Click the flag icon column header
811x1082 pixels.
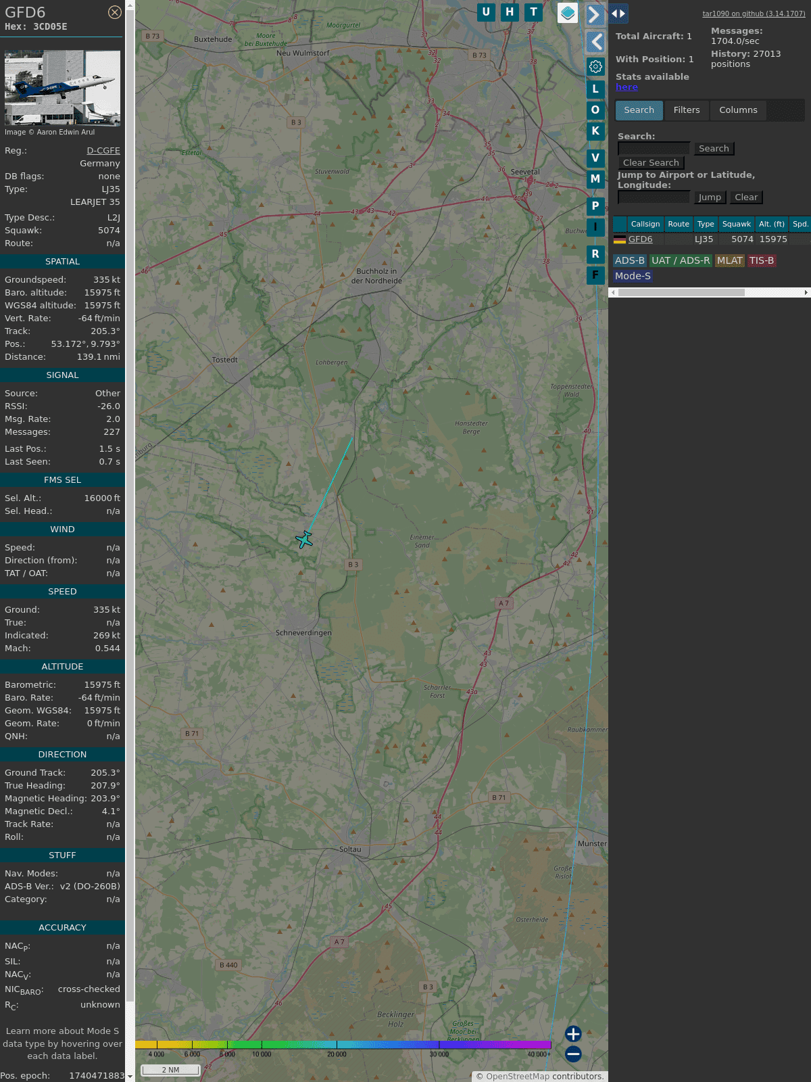tap(620, 225)
